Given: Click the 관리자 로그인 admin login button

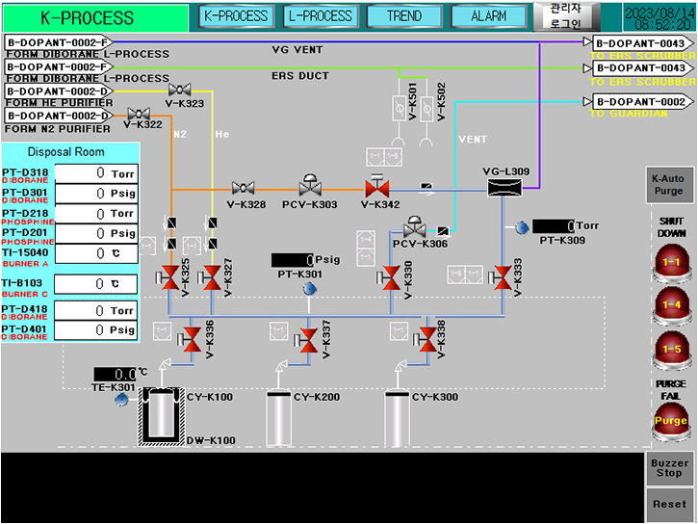Looking at the screenshot, I should point(565,16).
